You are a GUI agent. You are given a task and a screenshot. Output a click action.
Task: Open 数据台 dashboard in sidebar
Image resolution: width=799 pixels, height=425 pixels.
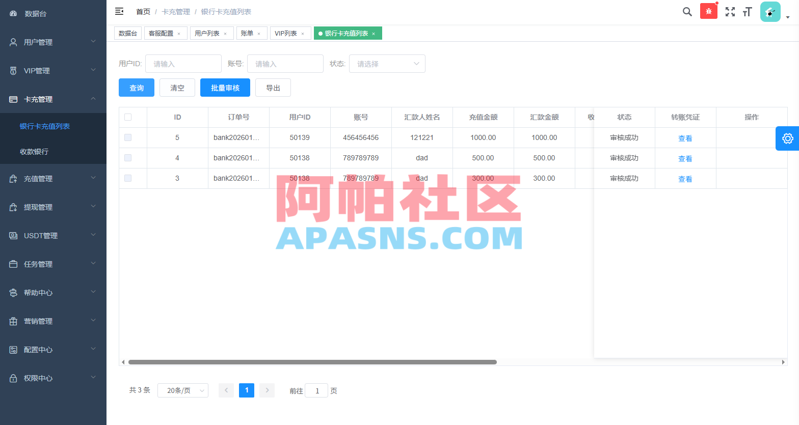click(53, 14)
